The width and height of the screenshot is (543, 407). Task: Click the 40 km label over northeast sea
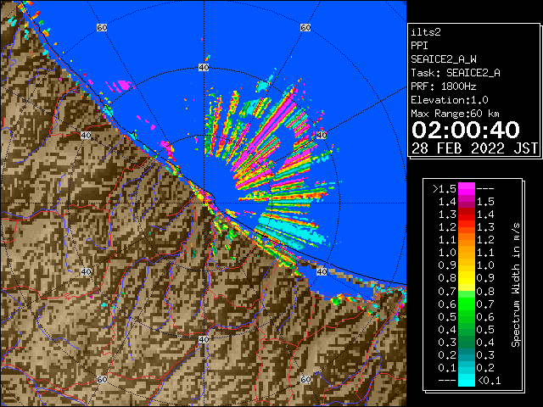point(322,135)
